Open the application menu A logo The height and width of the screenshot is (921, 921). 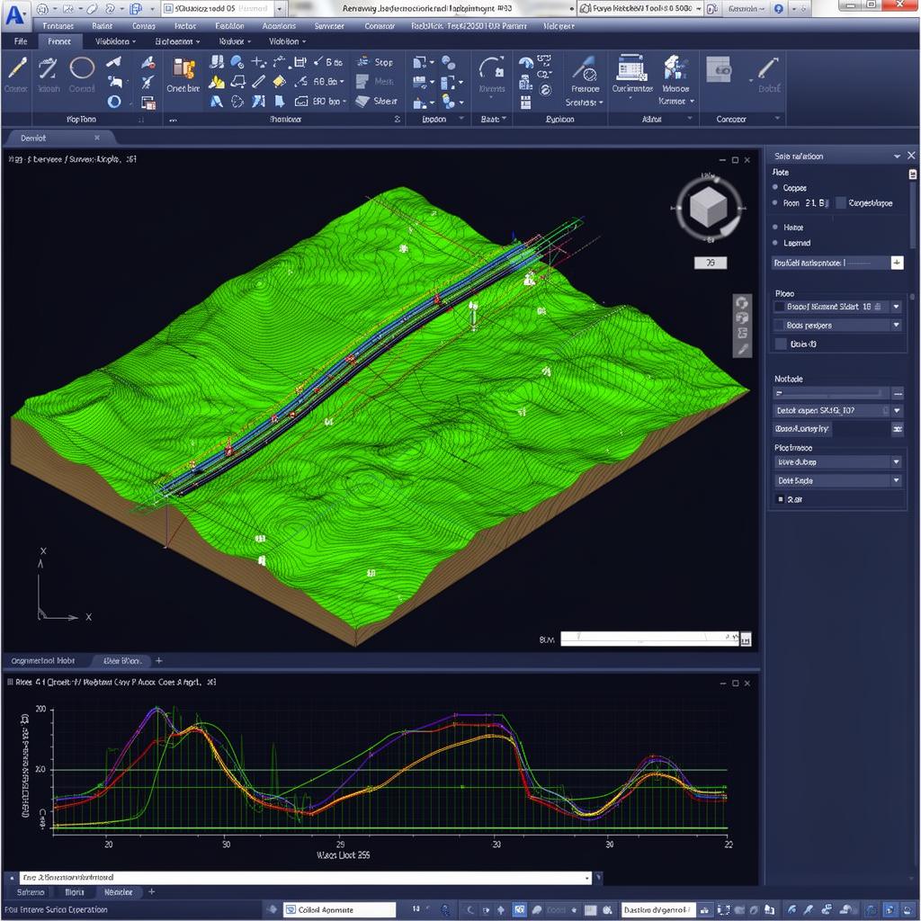pos(14,15)
